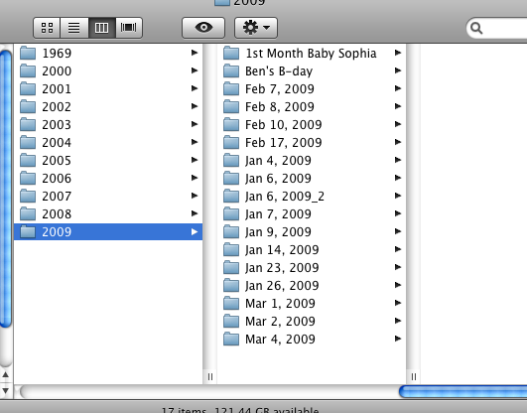
Task: Switch to list view
Action: [74, 28]
